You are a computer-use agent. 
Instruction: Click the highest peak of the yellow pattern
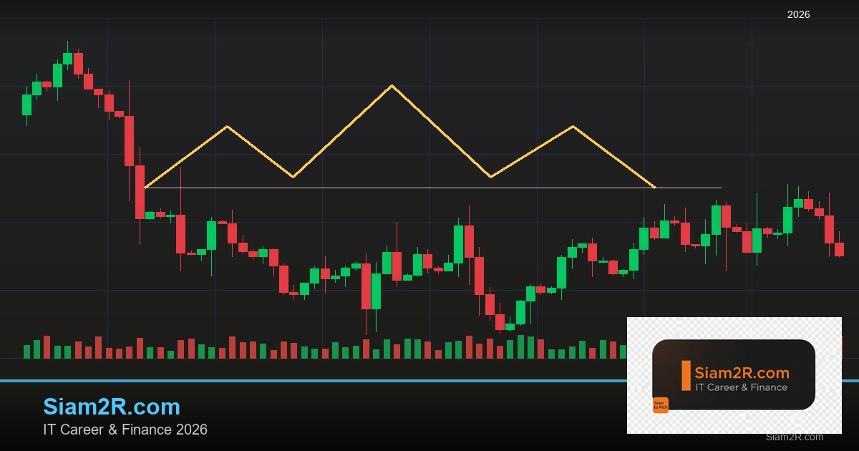click(x=392, y=86)
